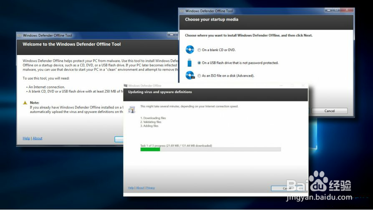Screen dimensions: 373x210
Task: Click the download progress bar
Action: pos(211,150)
